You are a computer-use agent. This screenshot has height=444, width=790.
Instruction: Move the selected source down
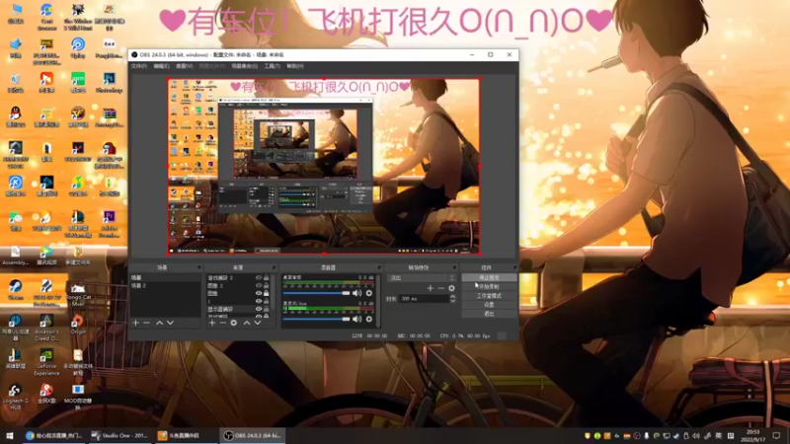coord(258,323)
